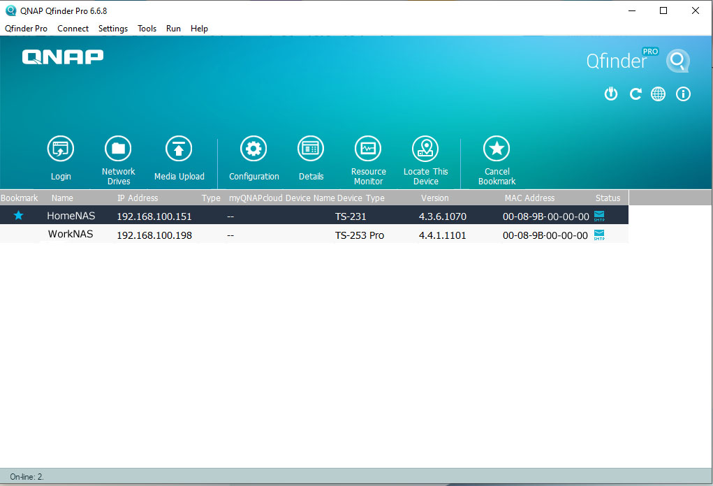Close the Qfinder Pro window
The width and height of the screenshot is (713, 486).
click(696, 10)
